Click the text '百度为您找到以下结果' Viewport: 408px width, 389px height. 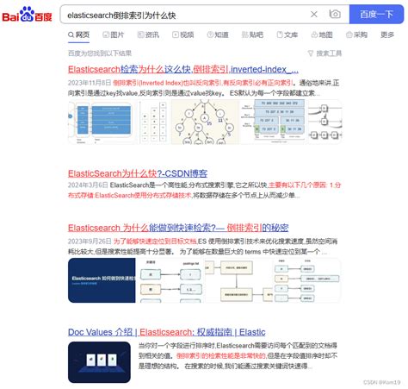click(x=100, y=53)
